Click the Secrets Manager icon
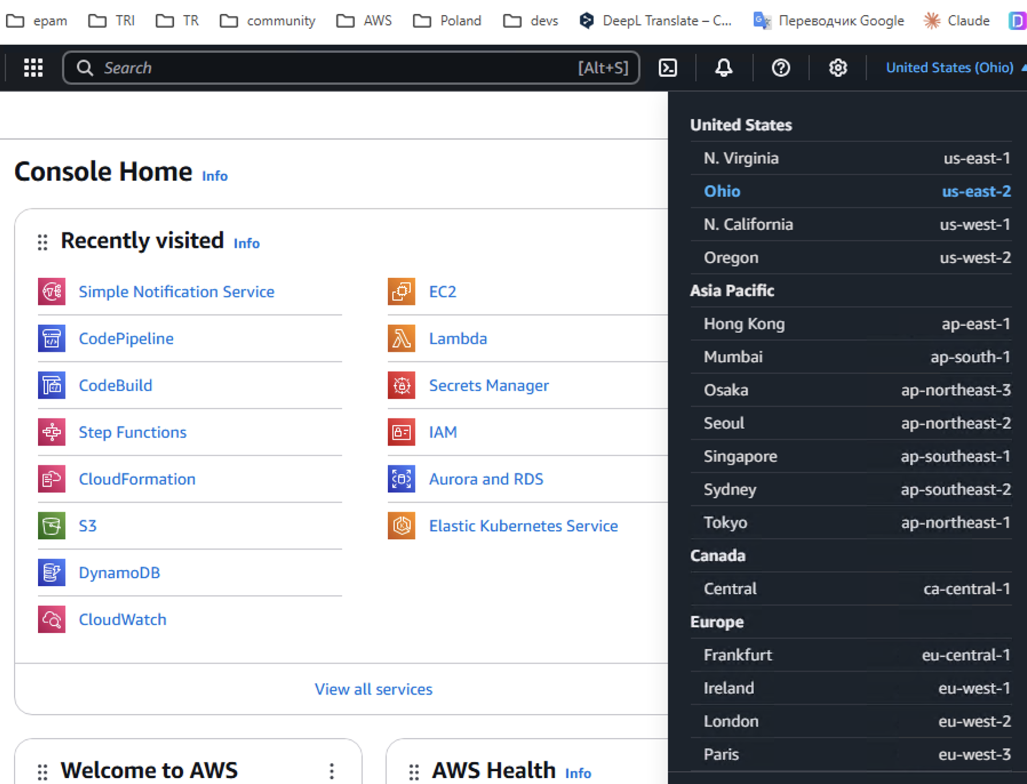Viewport: 1027px width, 784px height. click(x=401, y=385)
